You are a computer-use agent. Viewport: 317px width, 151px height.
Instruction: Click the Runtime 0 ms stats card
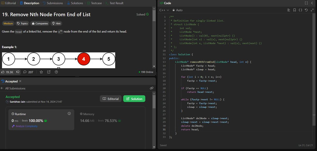pos(41,120)
